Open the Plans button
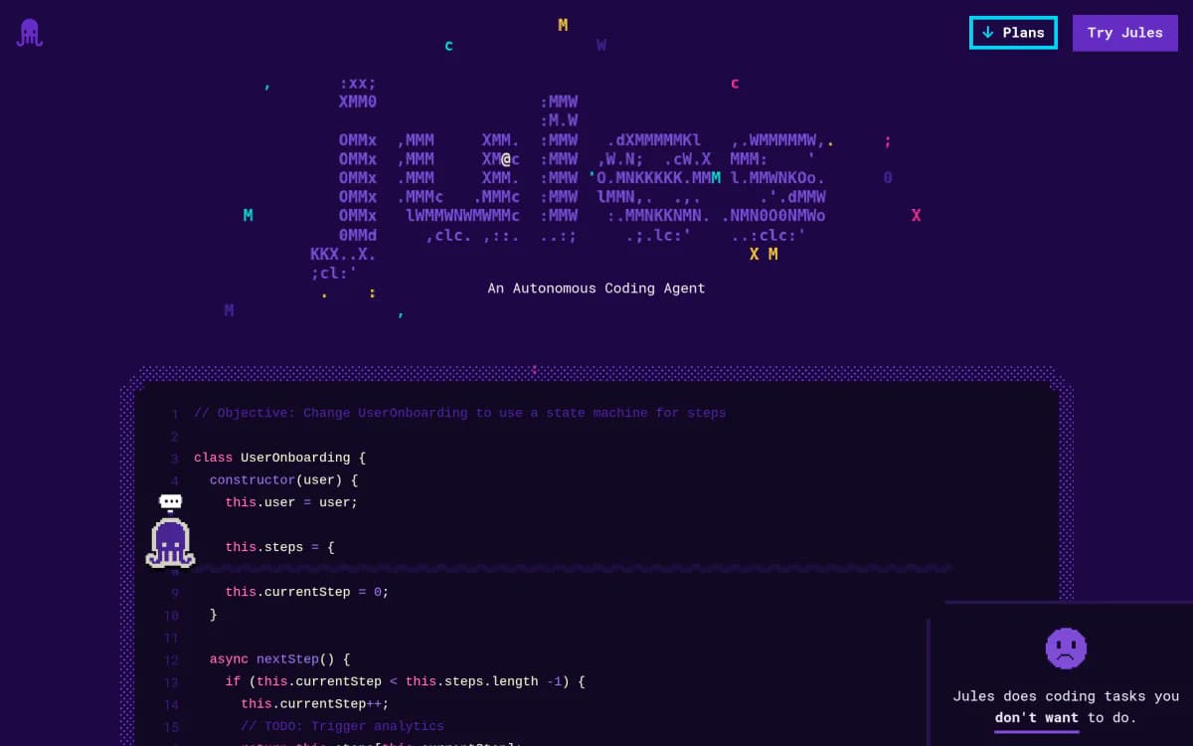Viewport: 1193px width, 746px height. click(x=1013, y=33)
